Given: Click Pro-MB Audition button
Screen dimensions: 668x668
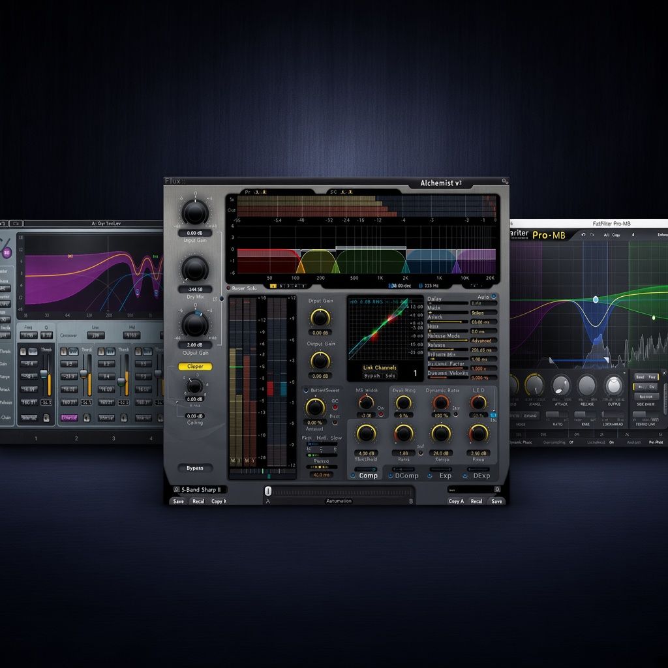Looking at the screenshot, I should click(646, 396).
